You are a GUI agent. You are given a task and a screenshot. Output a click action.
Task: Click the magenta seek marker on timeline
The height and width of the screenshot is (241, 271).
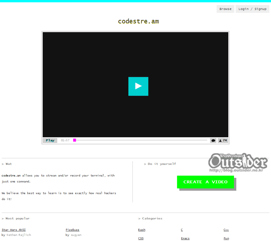click(x=75, y=140)
